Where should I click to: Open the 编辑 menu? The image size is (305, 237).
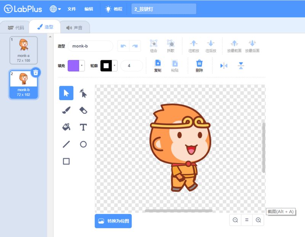click(89, 9)
